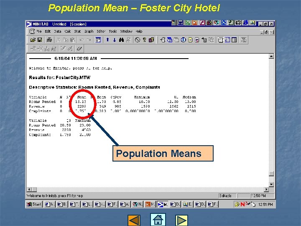Switch to Session Window toolbar icon
The width and height of the screenshot is (301, 226).
pyautogui.click(x=220, y=40)
